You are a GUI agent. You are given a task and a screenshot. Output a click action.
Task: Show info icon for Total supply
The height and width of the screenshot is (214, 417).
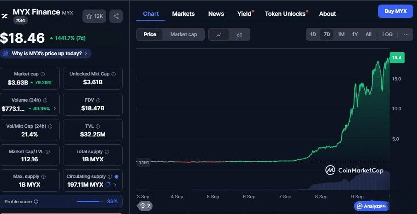click(x=107, y=152)
